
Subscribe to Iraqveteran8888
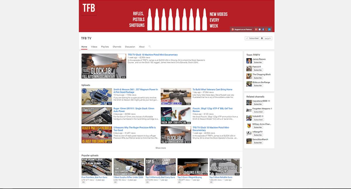coord(258,104)
